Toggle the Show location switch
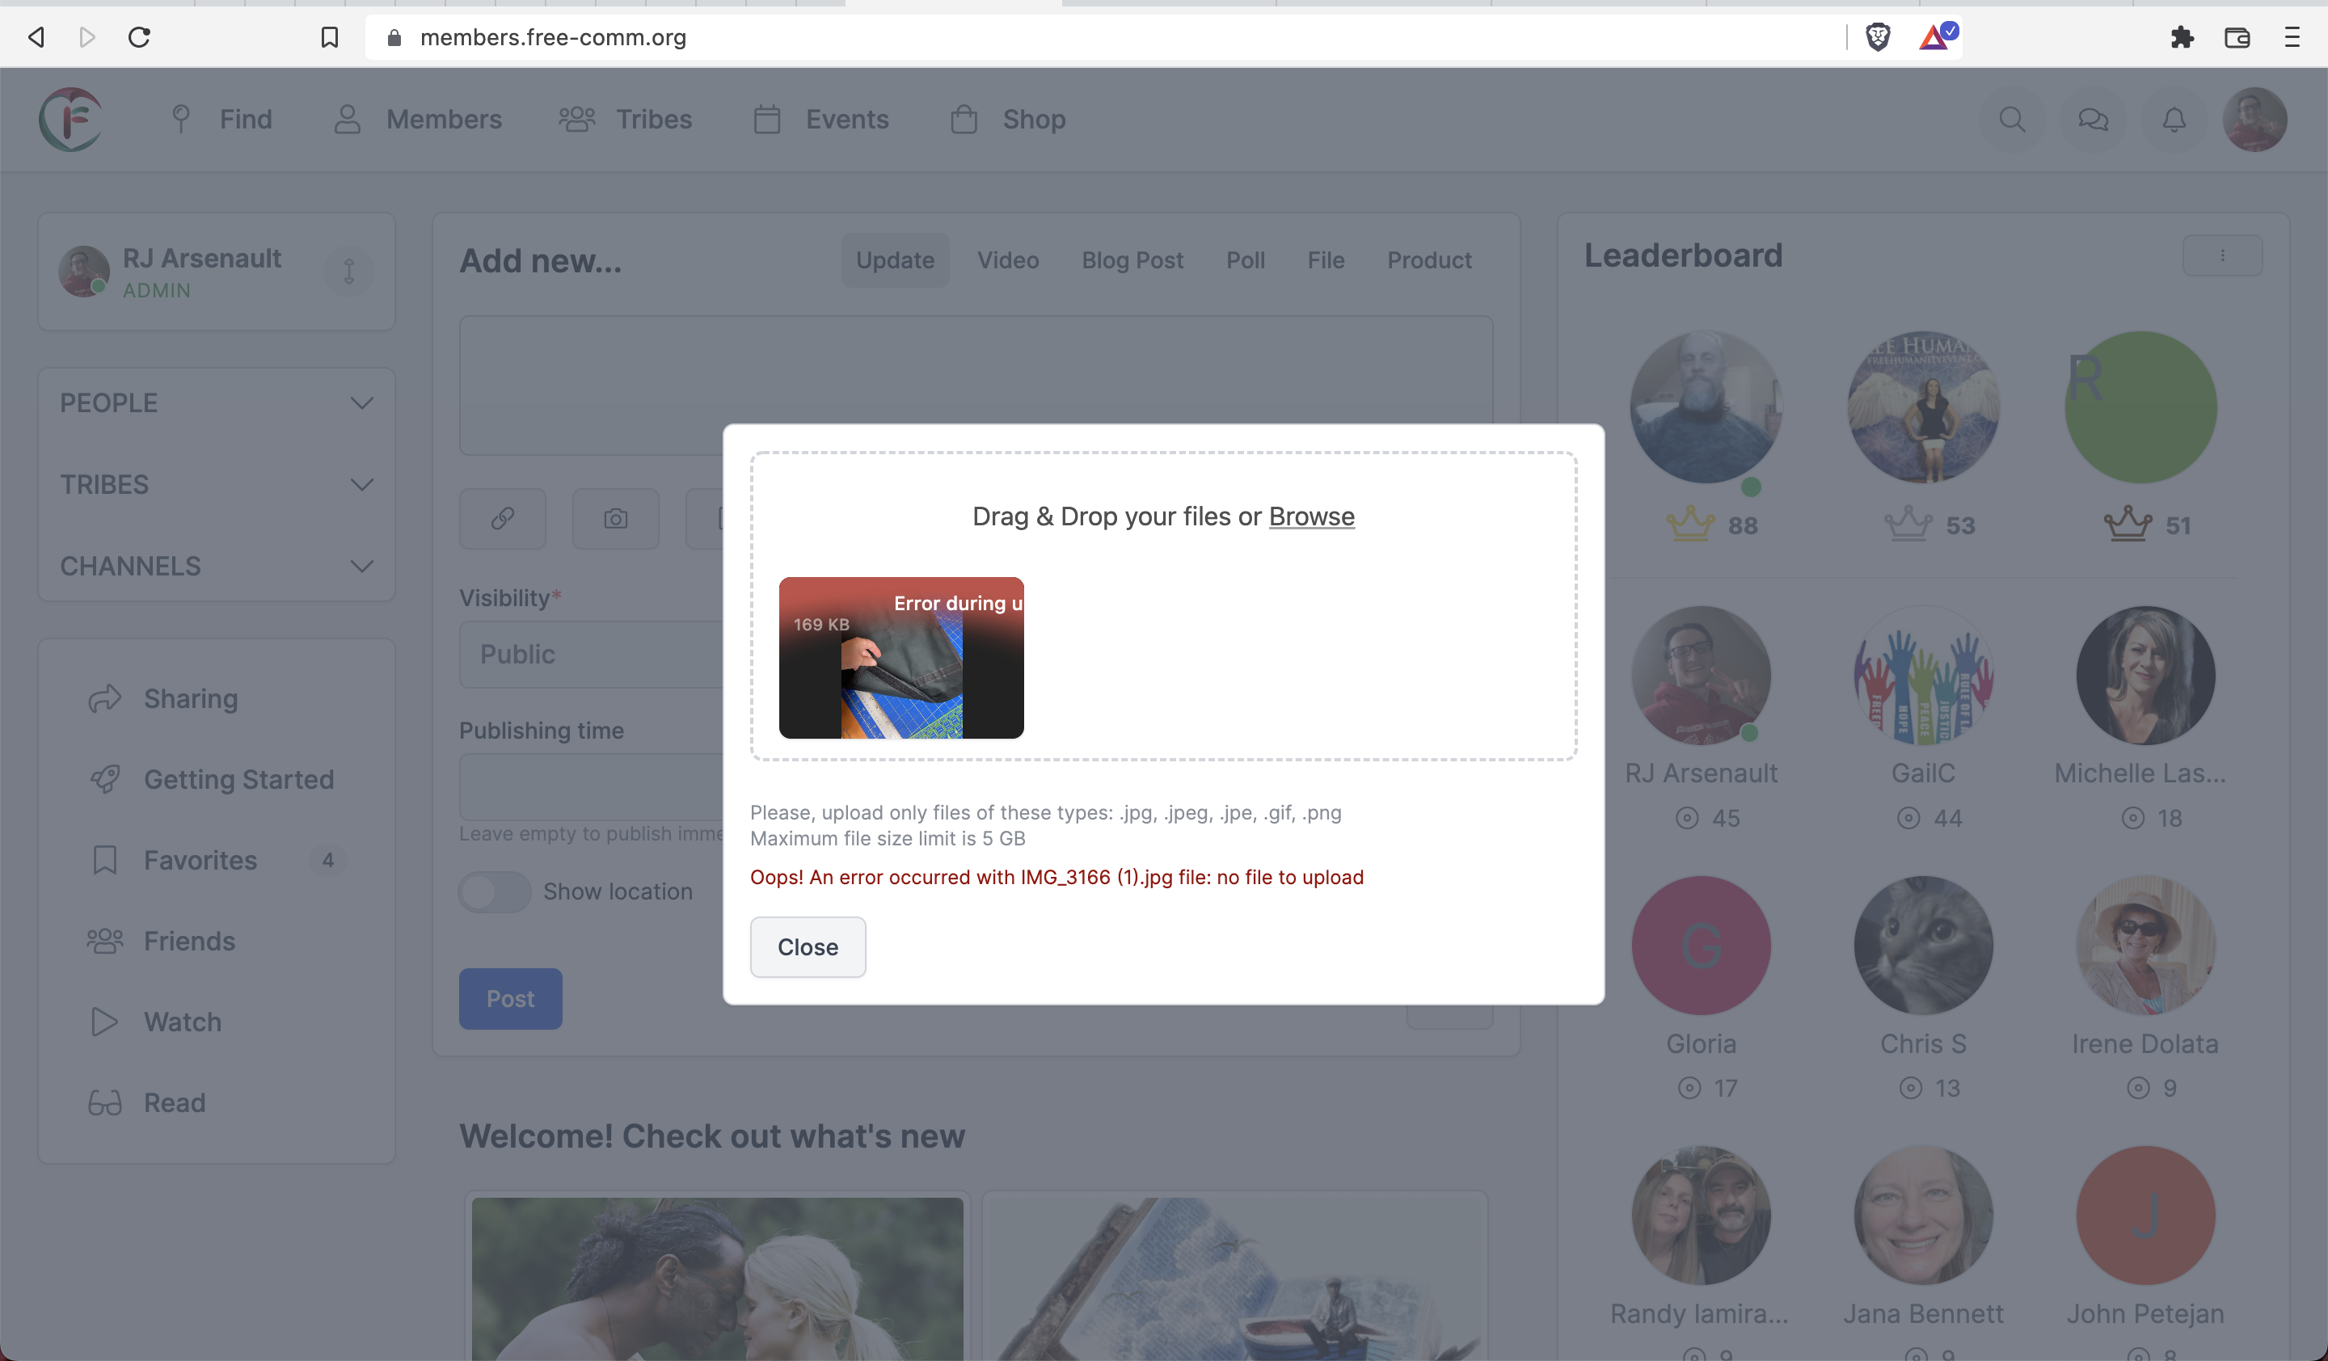2328x1361 pixels. point(496,892)
